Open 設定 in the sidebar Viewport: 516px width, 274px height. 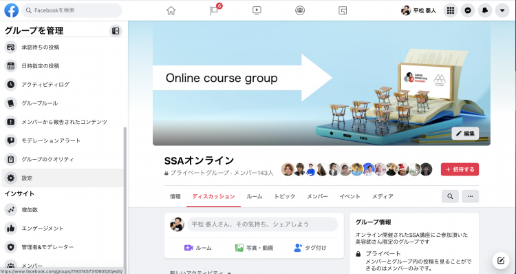[x=63, y=178]
